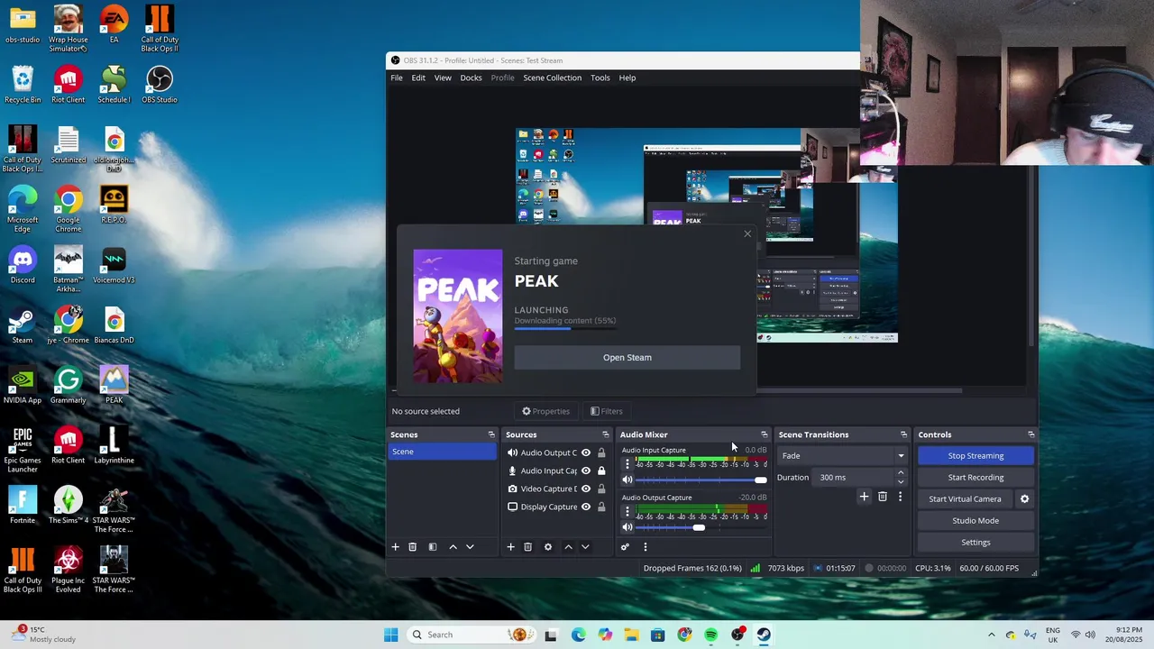Toggle lock on Audio Input Capture source
This screenshot has height=649, width=1154.
pos(601,471)
